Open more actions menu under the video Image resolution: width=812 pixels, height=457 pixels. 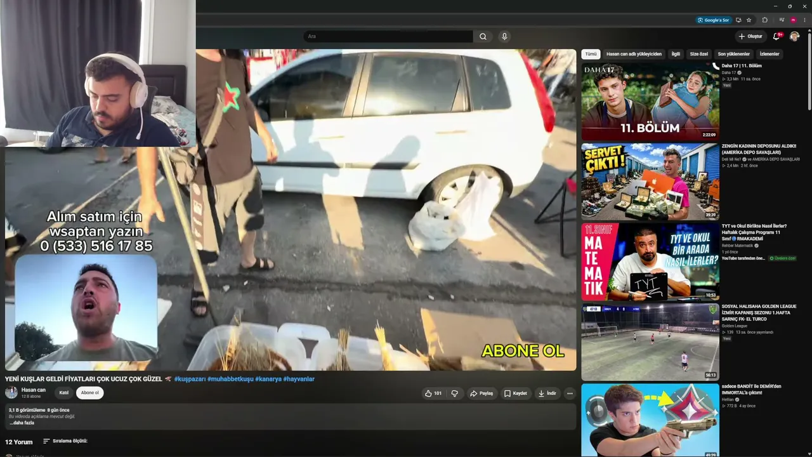click(x=570, y=394)
